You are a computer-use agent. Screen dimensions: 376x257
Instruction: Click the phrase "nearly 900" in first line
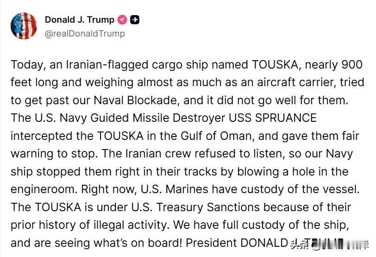coord(332,65)
